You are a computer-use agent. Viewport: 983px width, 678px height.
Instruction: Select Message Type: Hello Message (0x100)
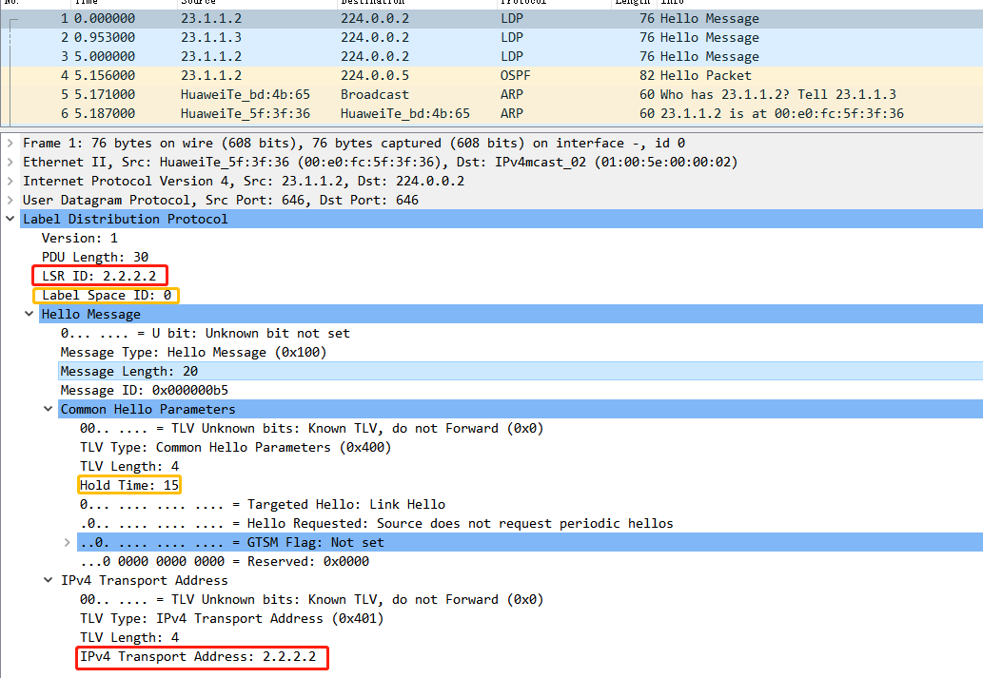pyautogui.click(x=194, y=352)
